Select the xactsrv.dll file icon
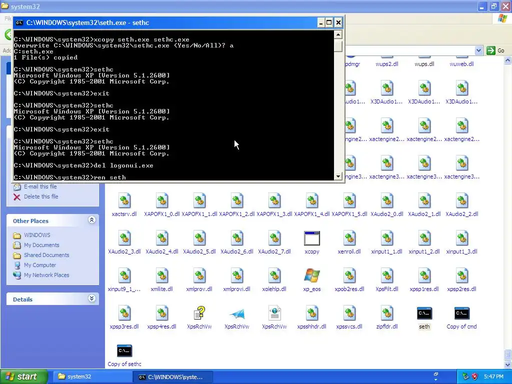The image size is (512, 384). [x=124, y=201]
